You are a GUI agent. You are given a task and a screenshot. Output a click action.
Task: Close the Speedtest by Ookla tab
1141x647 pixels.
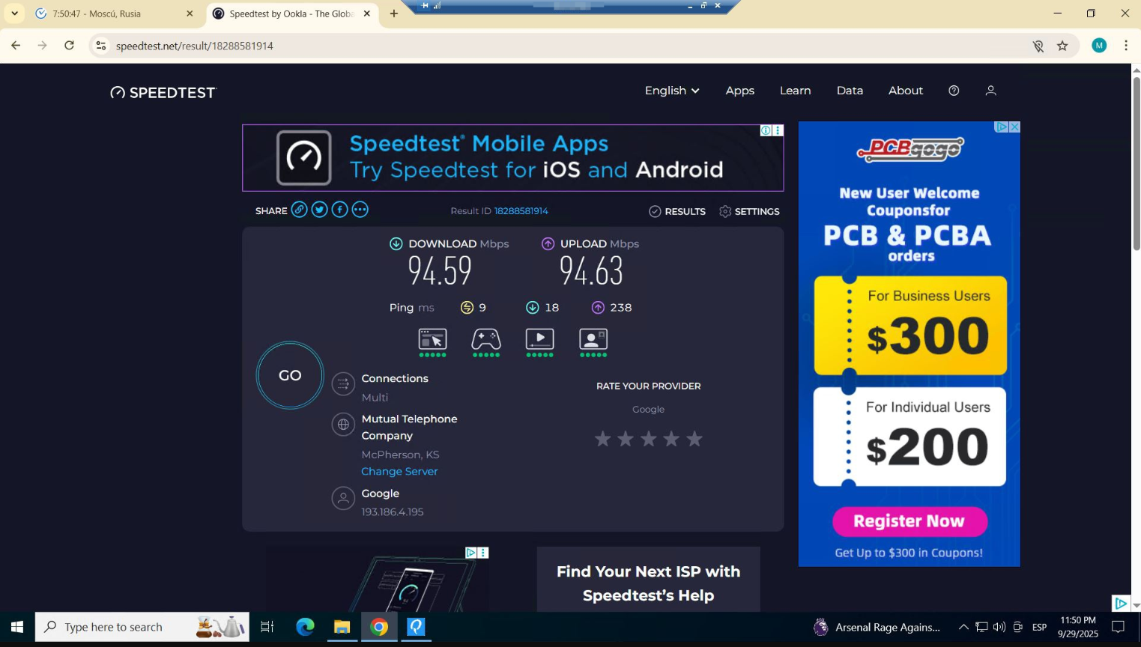tap(367, 13)
